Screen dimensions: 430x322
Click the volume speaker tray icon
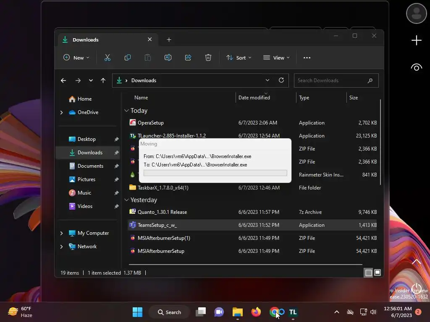point(373,312)
